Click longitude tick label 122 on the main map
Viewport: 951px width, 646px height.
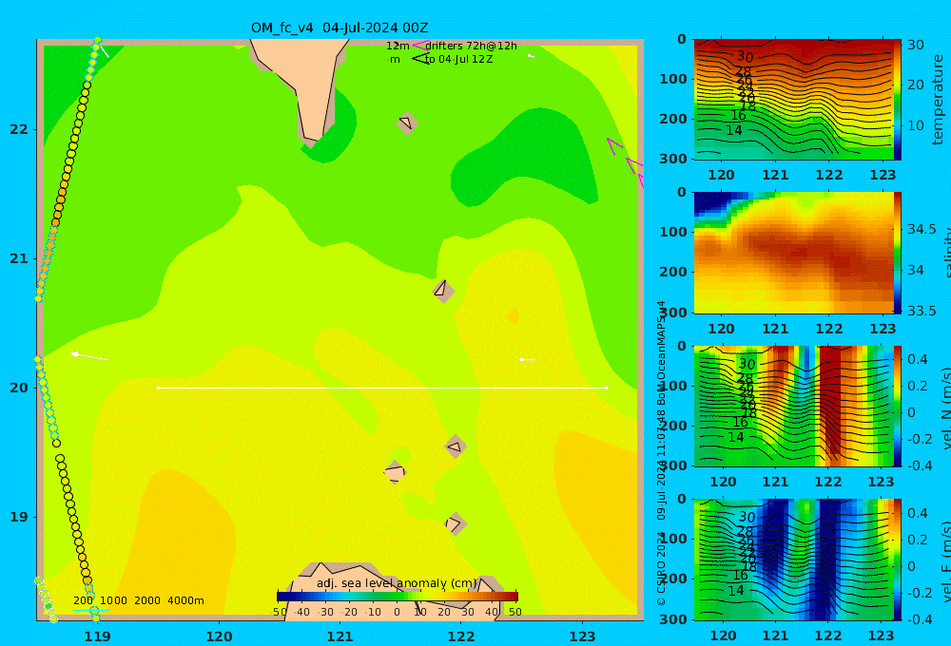pyautogui.click(x=461, y=636)
